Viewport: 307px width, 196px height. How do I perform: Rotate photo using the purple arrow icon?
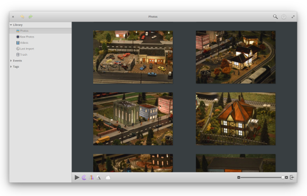pyautogui.click(x=84, y=177)
